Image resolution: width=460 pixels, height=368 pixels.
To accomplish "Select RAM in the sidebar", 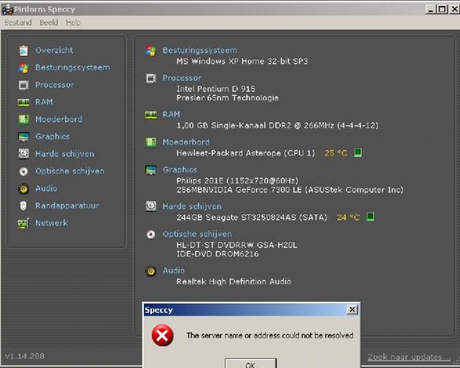I will click(x=44, y=102).
